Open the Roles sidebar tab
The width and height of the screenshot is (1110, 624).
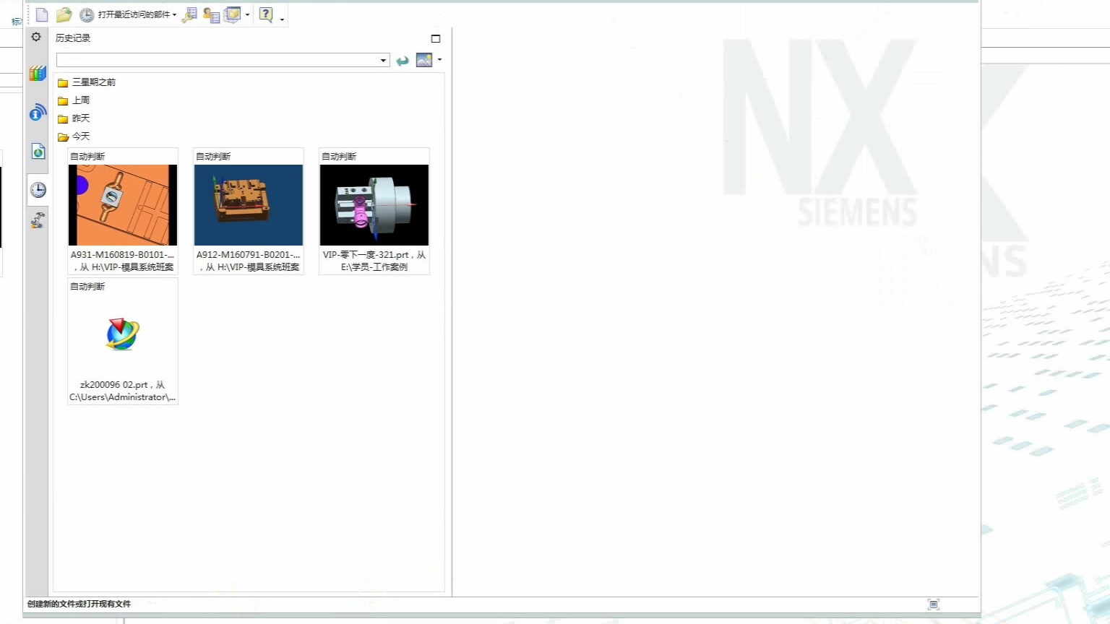(38, 220)
